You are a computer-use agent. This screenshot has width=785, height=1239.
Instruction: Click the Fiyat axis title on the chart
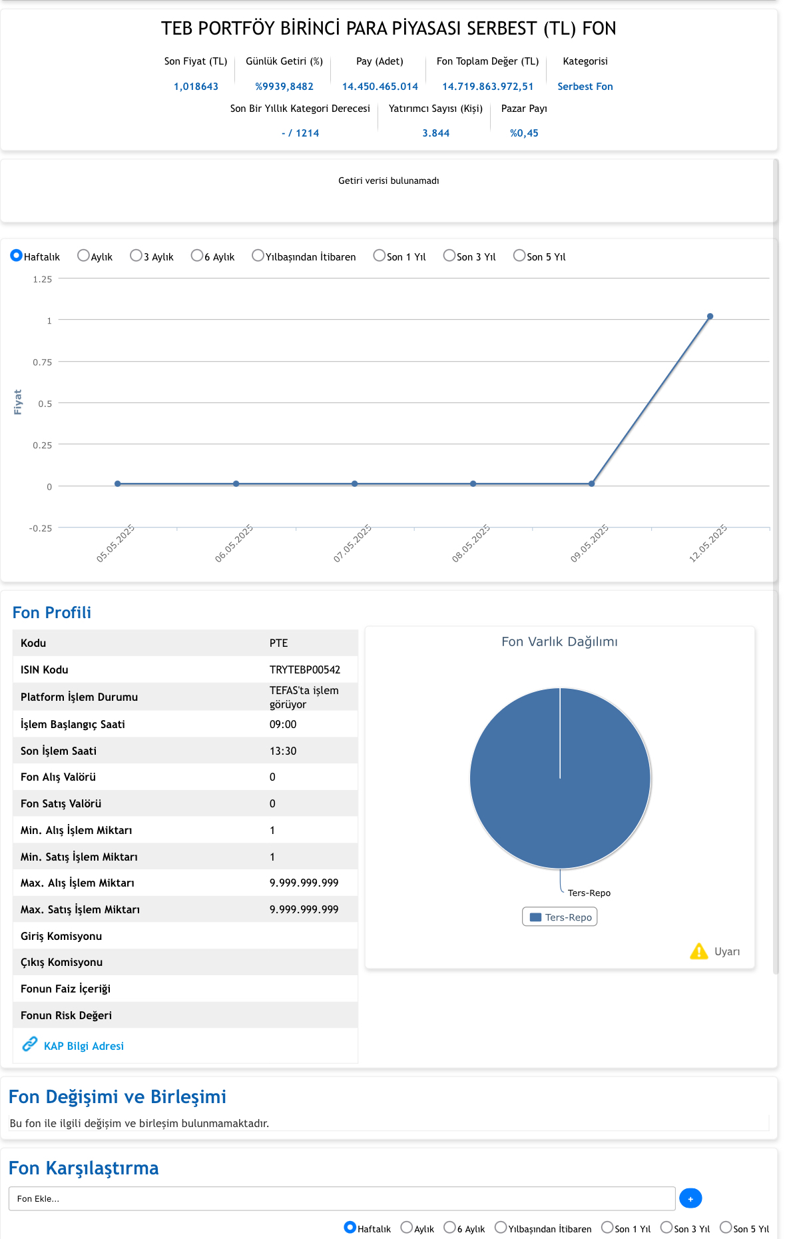(18, 402)
